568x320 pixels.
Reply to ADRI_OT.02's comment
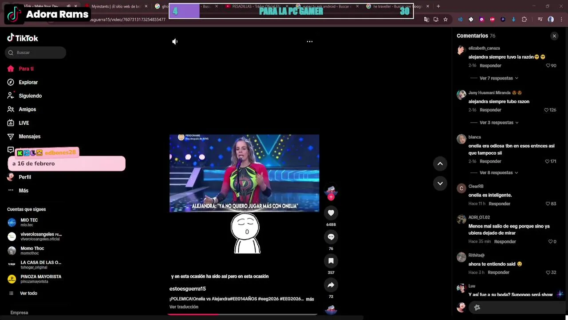505,242
